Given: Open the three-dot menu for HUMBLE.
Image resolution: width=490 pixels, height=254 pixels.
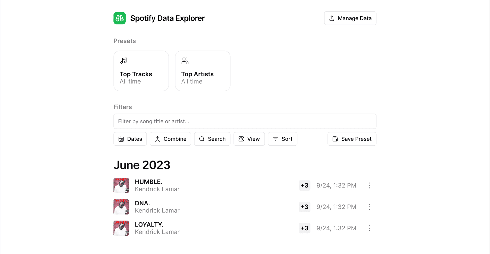Looking at the screenshot, I should (370, 186).
